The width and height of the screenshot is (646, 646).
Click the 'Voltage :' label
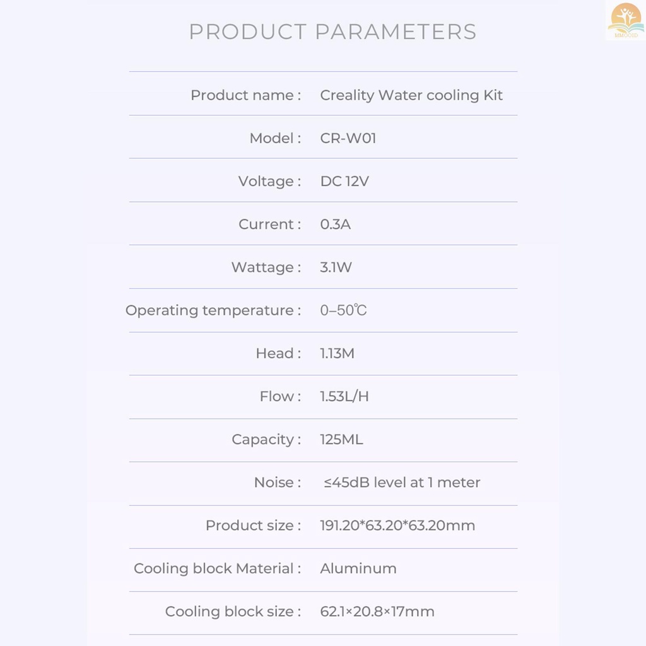pyautogui.click(x=269, y=182)
